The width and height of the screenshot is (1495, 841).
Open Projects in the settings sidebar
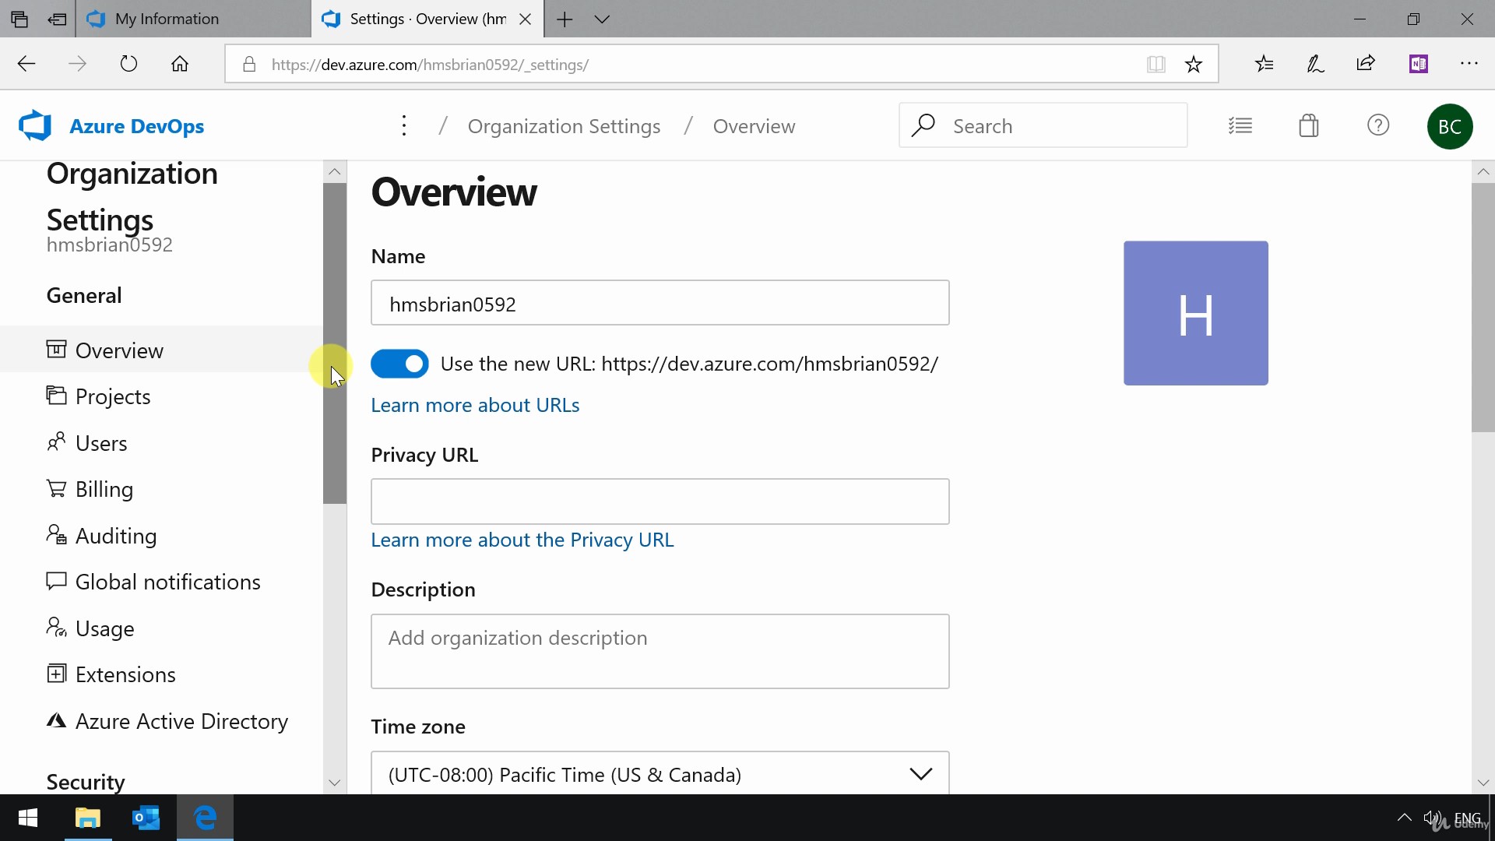tap(161, 396)
